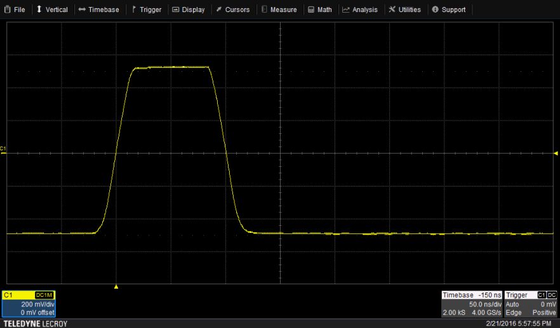The image size is (560, 328).
Task: Select the trigger delay marker below the grid
Action: point(116,287)
